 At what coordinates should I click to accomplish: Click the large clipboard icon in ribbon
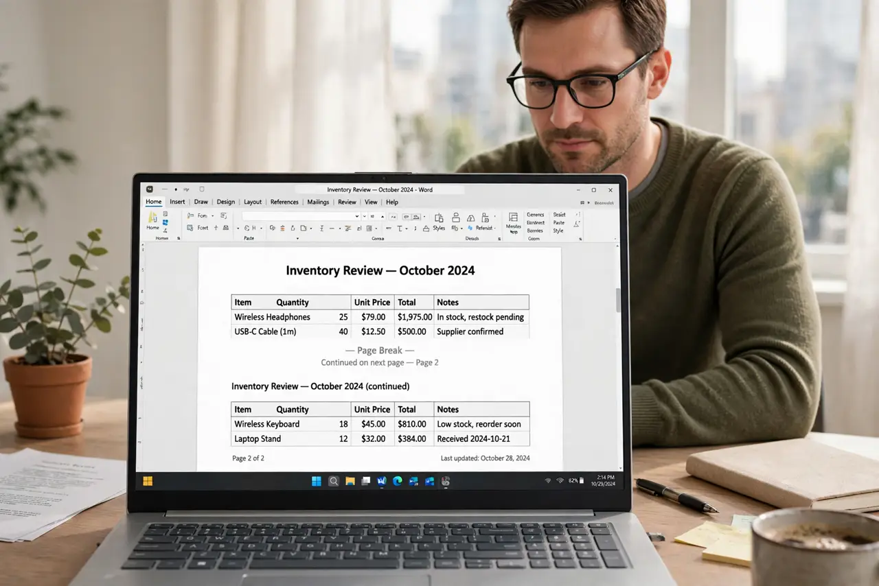click(152, 217)
